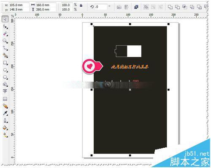Click the pink heart badge graphic
Screen dimensions: 211x168
pyautogui.click(x=92, y=67)
